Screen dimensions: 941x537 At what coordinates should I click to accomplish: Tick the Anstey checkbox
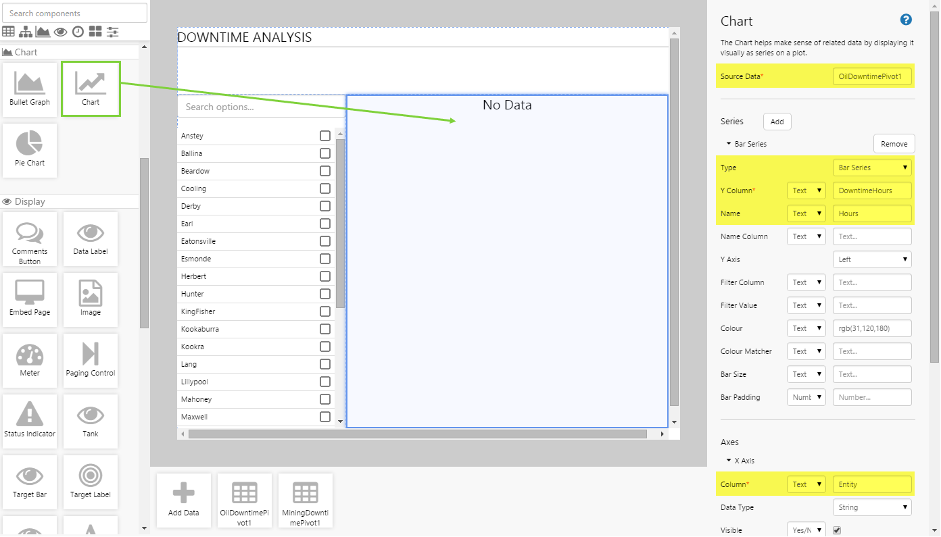325,136
